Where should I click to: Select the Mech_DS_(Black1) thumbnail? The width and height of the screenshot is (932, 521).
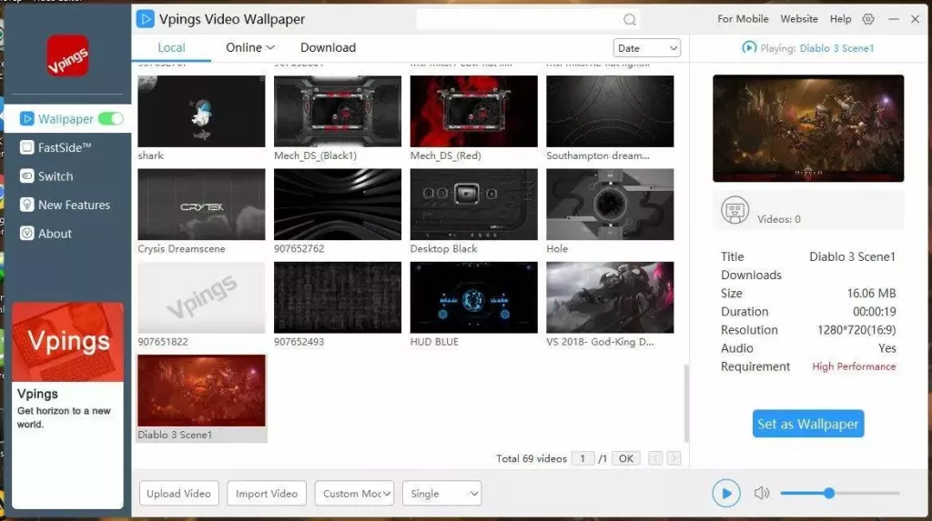click(x=338, y=111)
